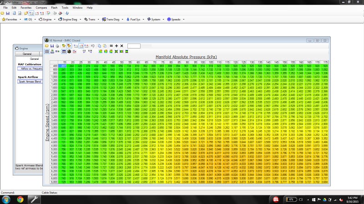Click the Speedo toolbar button
The image size is (364, 204).
click(x=174, y=19)
